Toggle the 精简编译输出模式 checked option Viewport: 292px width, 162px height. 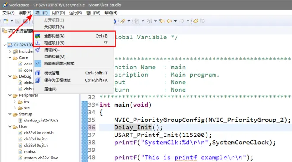coord(74,64)
